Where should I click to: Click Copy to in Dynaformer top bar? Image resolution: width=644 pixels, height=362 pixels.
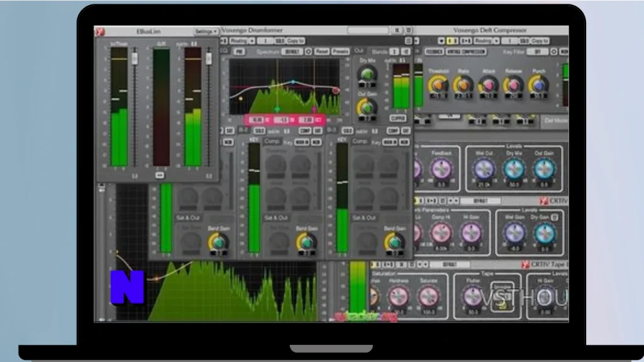[x=296, y=41]
